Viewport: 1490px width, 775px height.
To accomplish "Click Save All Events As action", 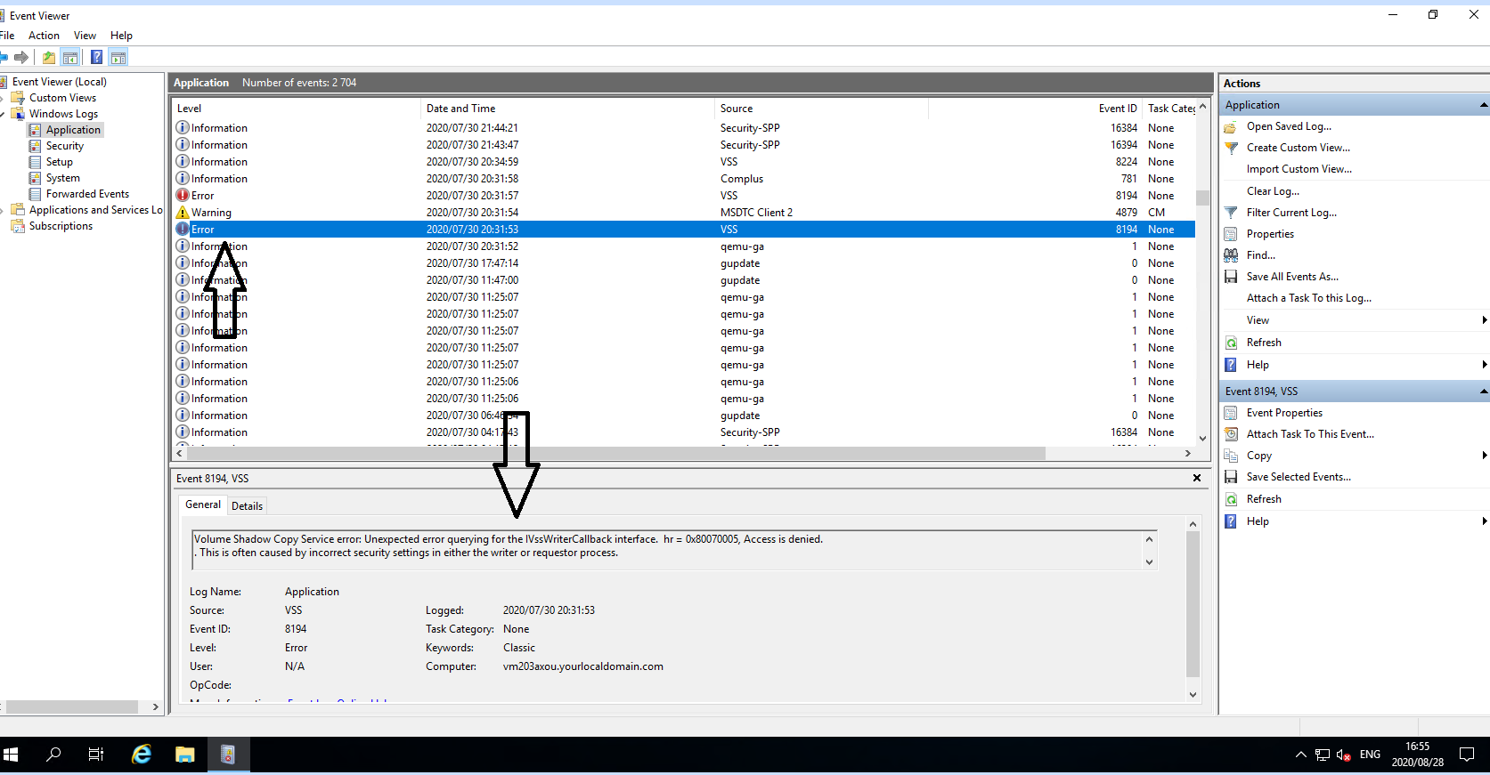I will [x=1292, y=277].
